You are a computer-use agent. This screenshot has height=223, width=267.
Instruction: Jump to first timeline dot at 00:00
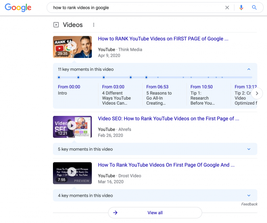(x=59, y=78)
